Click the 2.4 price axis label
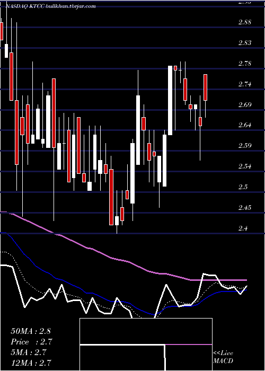This screenshot has height=371, width=265. point(243,228)
